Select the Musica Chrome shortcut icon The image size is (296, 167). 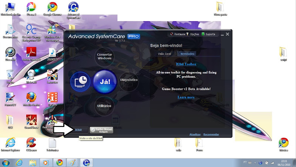(x=283, y=145)
